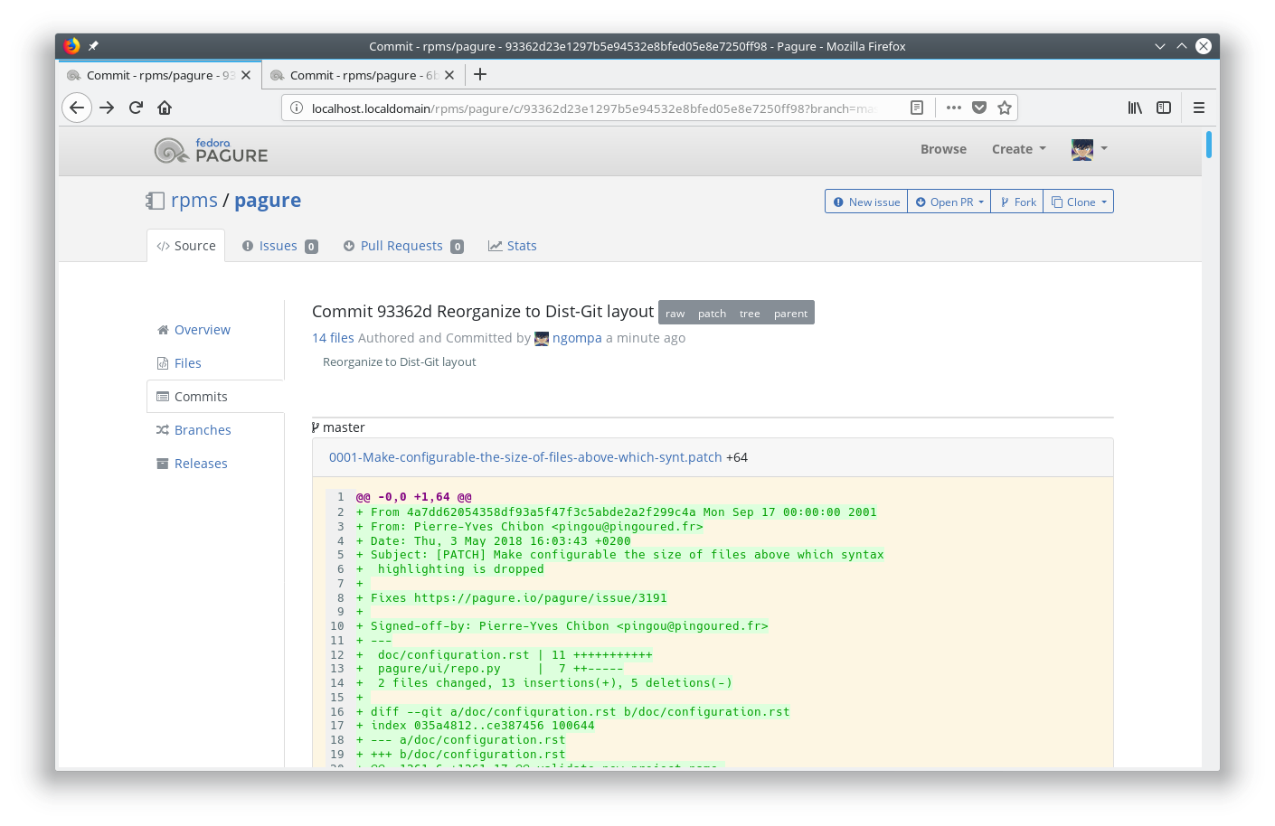Image resolution: width=1275 pixels, height=826 pixels.
Task: Click the Firefox icon in title bar
Action: coord(72,46)
